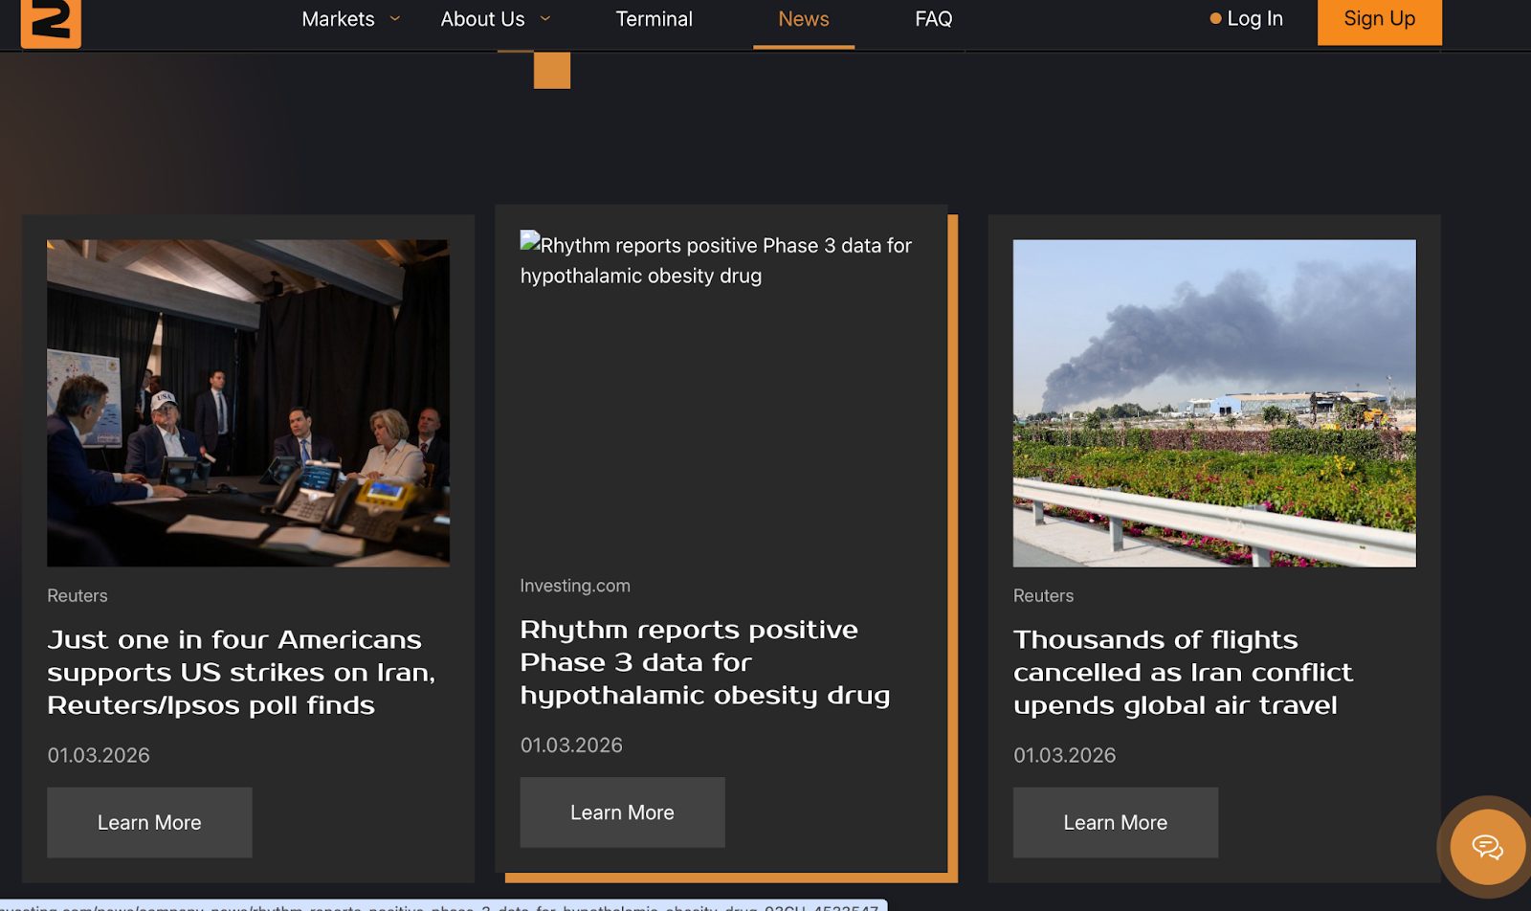The height and width of the screenshot is (911, 1531).
Task: Open headline 'Thousands of flights cancelled'
Action: coord(1183,673)
